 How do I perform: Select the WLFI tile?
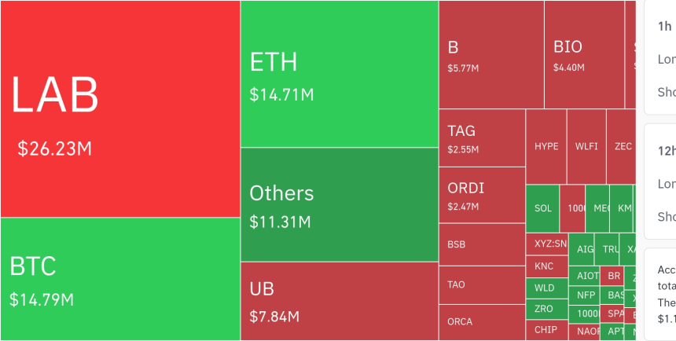(x=586, y=147)
